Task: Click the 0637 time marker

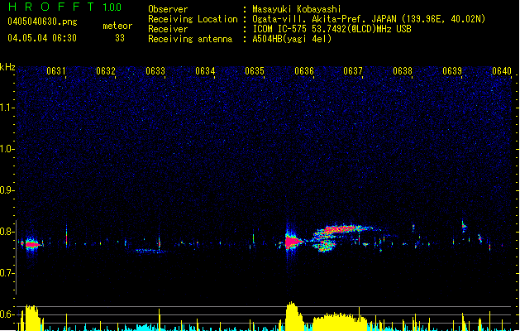Action: (353, 71)
